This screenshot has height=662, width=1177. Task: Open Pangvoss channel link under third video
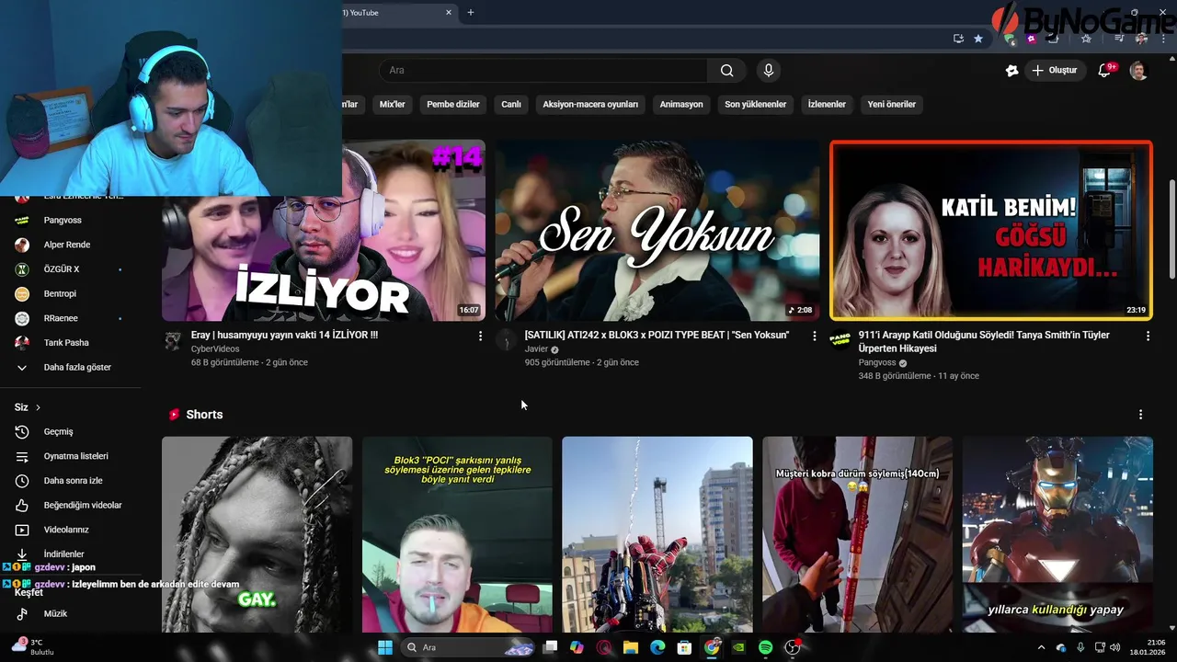coord(877,362)
